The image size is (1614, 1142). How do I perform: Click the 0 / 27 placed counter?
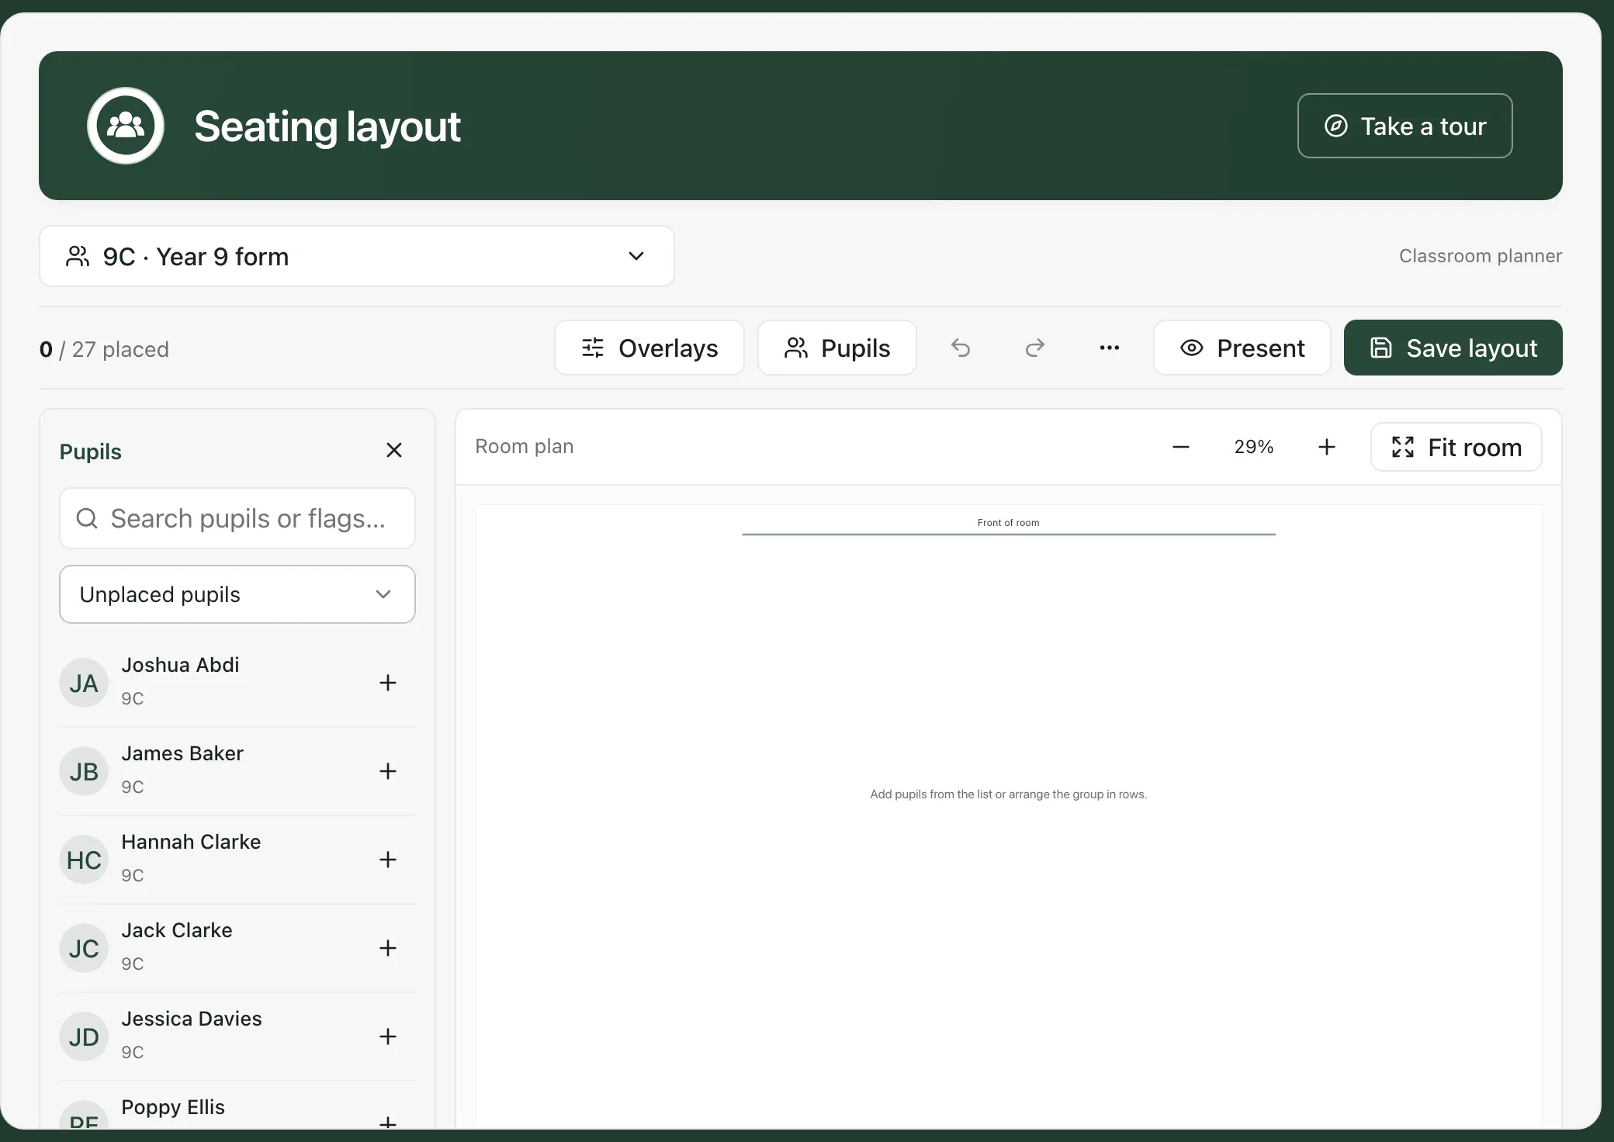click(x=104, y=349)
